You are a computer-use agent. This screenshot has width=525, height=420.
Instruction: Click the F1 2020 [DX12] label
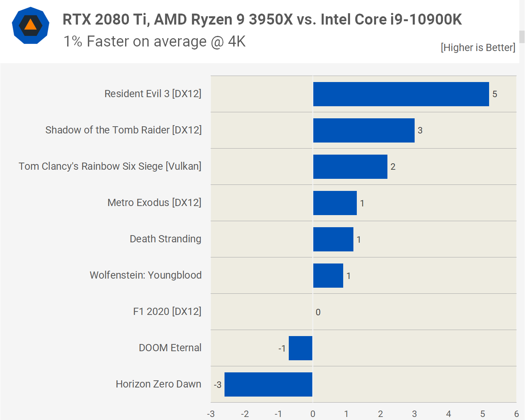tap(167, 312)
